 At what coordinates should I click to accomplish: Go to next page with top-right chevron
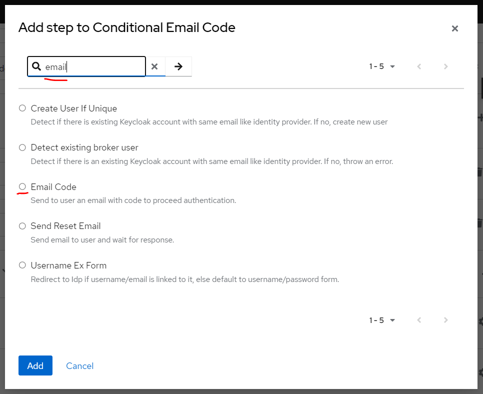445,66
